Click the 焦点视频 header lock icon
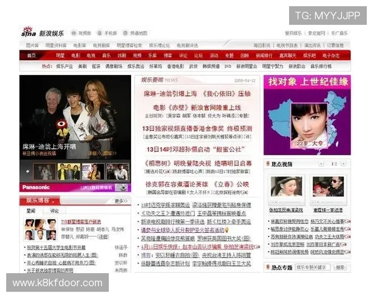373x298 pixels. pos(267,164)
